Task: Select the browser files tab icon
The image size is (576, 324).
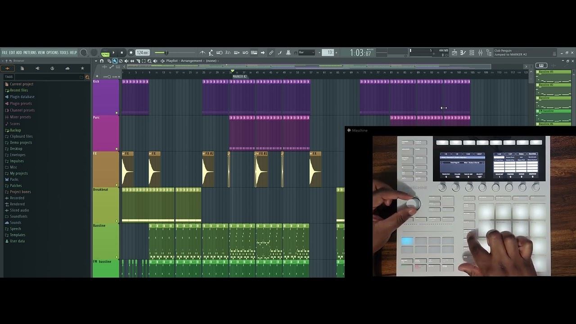Action: [x=22, y=68]
